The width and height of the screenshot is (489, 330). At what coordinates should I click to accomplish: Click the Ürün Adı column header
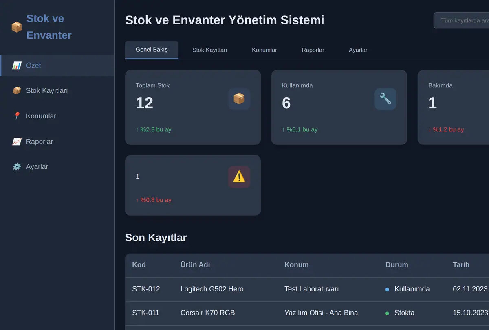195,265
